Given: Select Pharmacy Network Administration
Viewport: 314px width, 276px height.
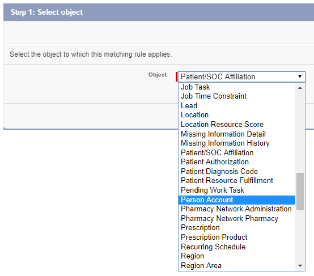Looking at the screenshot, I should click(x=237, y=209).
